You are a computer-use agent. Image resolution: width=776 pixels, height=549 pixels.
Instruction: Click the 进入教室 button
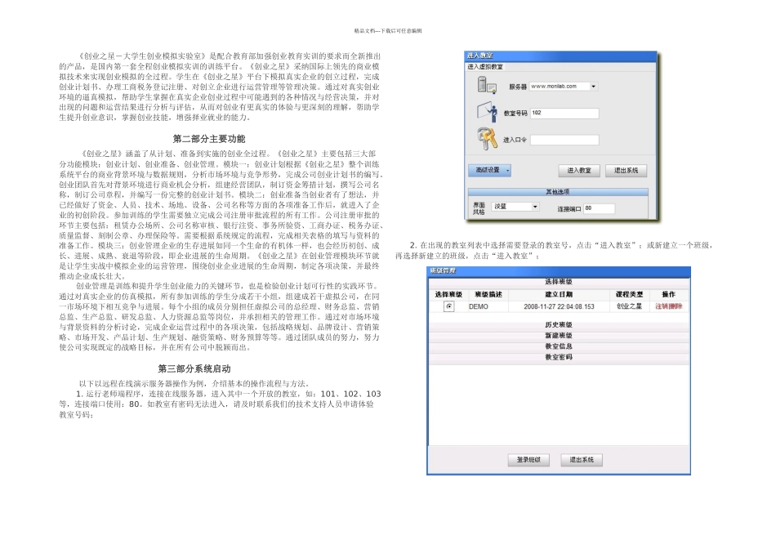click(579, 170)
